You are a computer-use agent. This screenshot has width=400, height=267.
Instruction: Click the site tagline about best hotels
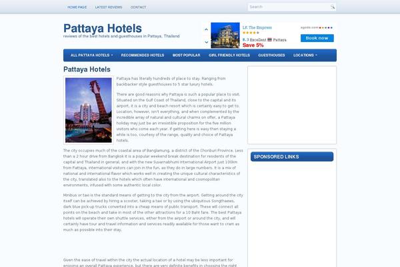121,36
